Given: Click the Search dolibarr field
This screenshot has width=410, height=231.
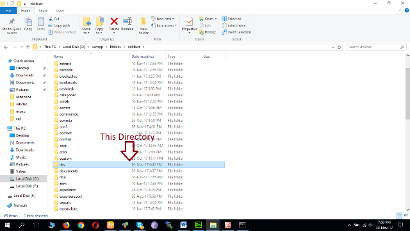Looking at the screenshot, I should (x=376, y=47).
